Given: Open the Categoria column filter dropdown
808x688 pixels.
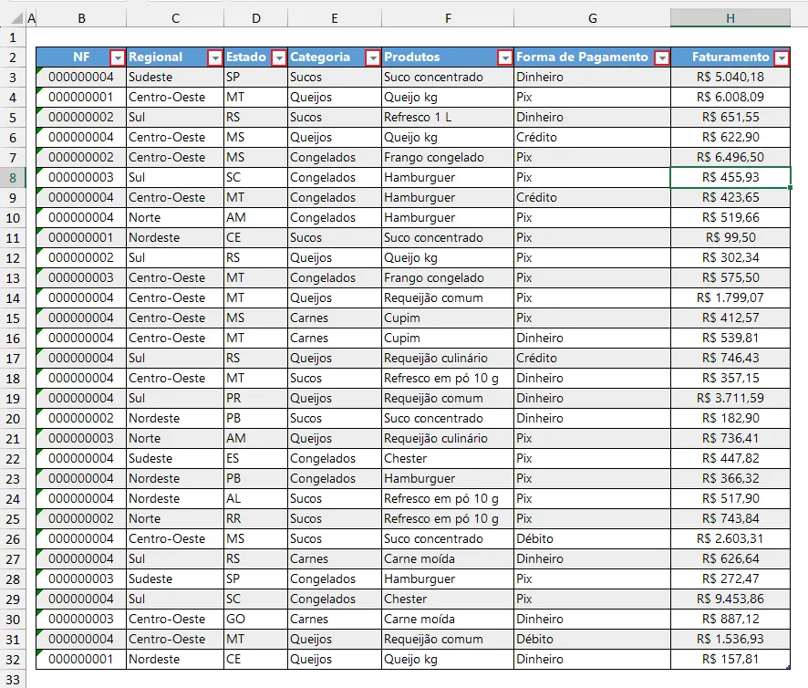Looking at the screenshot, I should pyautogui.click(x=373, y=57).
